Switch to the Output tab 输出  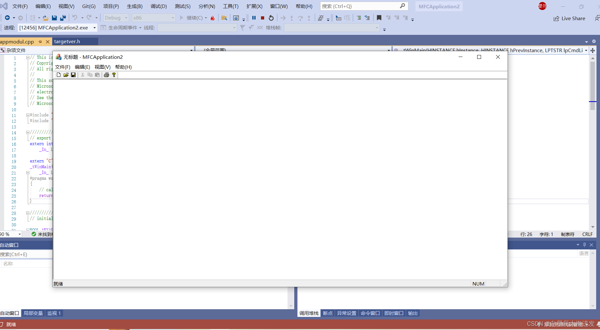pyautogui.click(x=413, y=313)
